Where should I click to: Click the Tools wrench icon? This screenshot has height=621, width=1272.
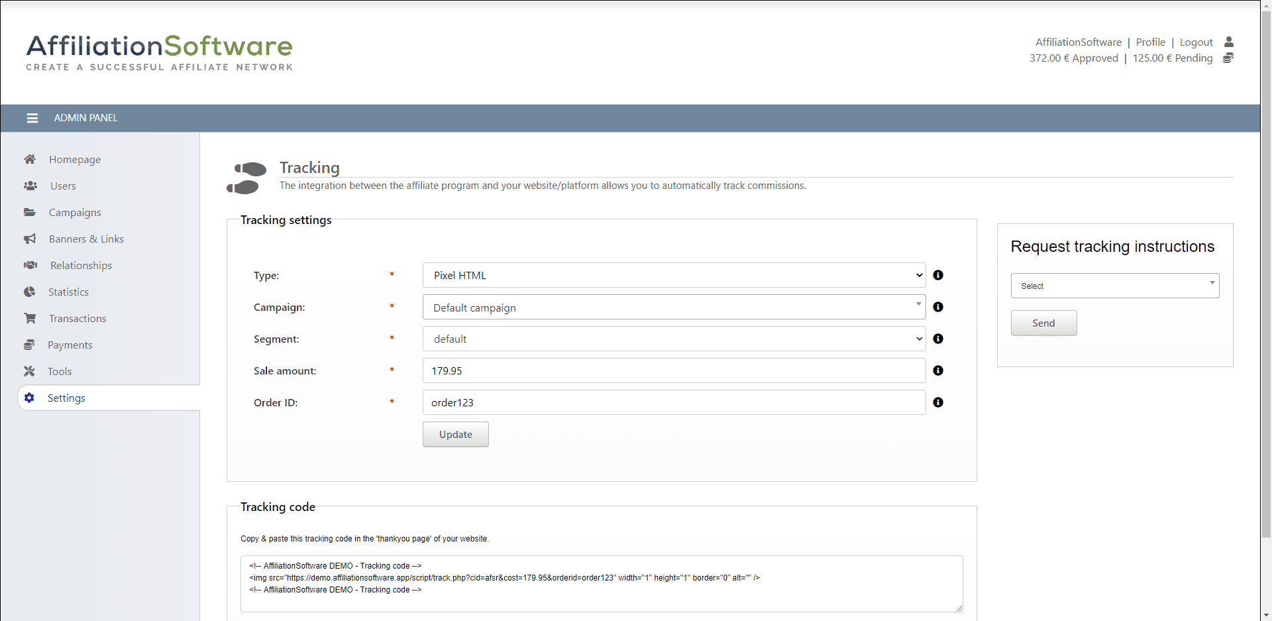[30, 371]
